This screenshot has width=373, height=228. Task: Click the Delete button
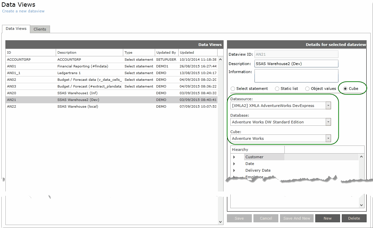354,218
